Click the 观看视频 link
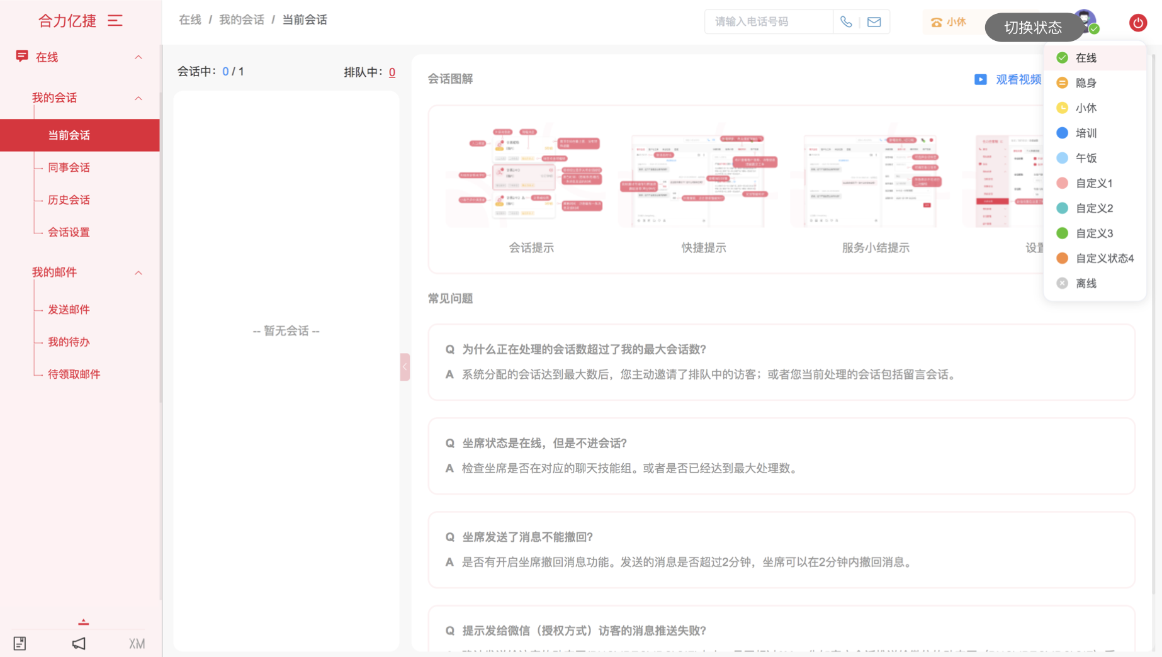This screenshot has width=1162, height=657. point(1018,80)
